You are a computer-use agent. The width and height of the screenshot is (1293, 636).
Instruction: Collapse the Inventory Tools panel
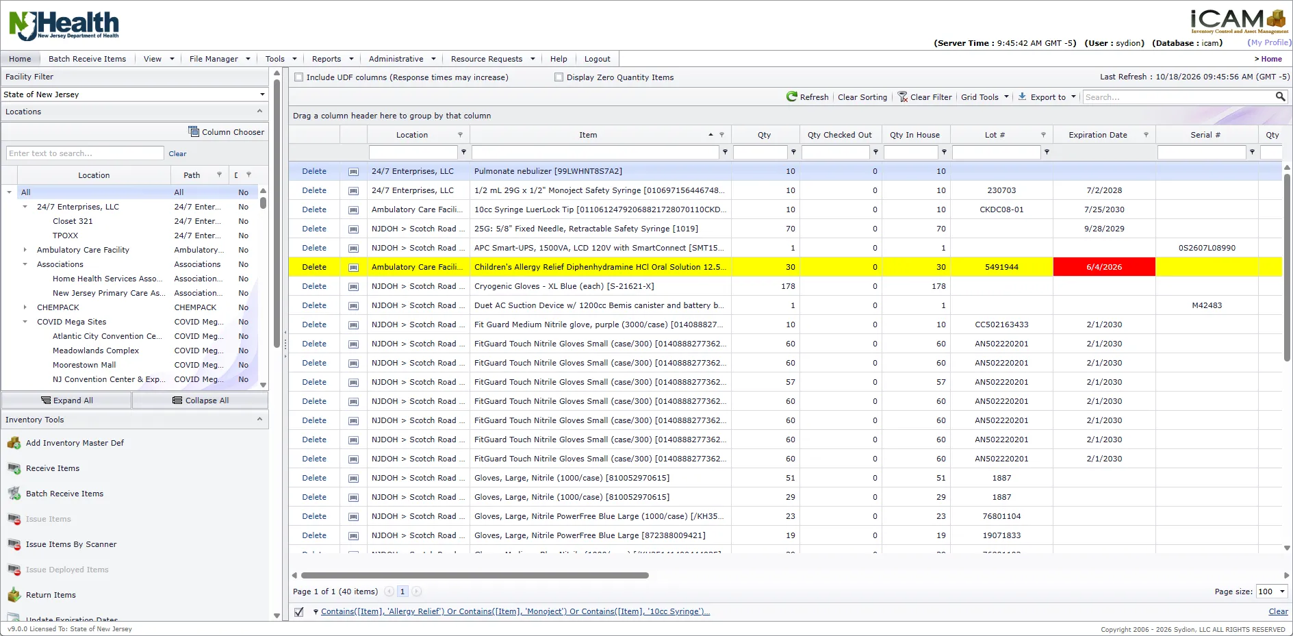coord(259,419)
